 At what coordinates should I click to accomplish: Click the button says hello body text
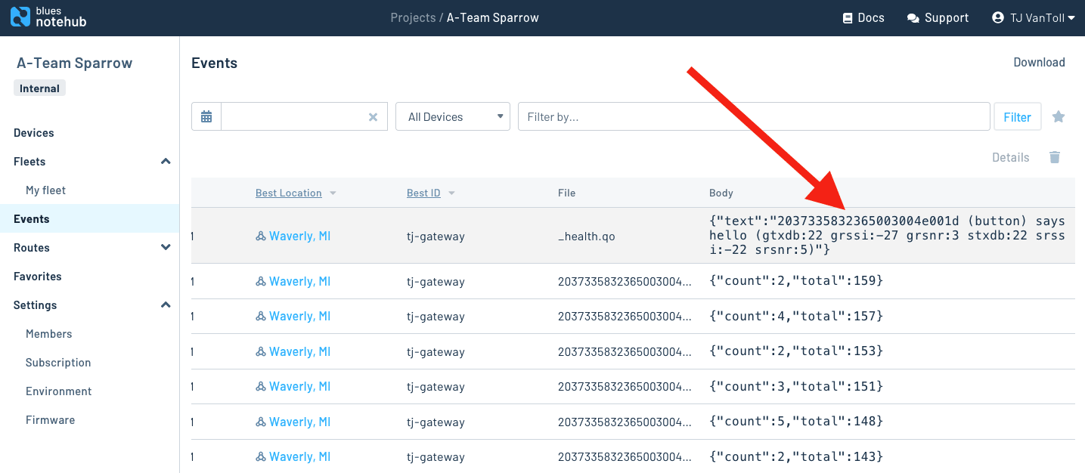click(x=887, y=236)
